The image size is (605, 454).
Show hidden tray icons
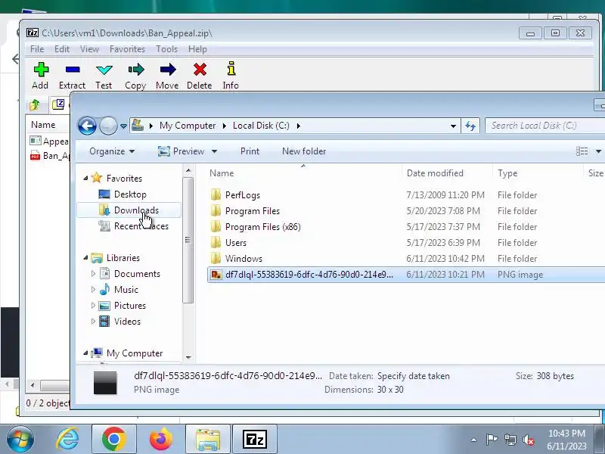[x=474, y=440]
